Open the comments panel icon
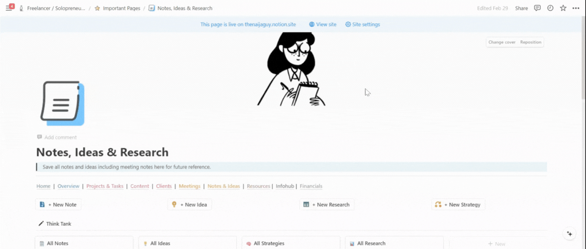The width and height of the screenshot is (586, 249). pos(537,8)
